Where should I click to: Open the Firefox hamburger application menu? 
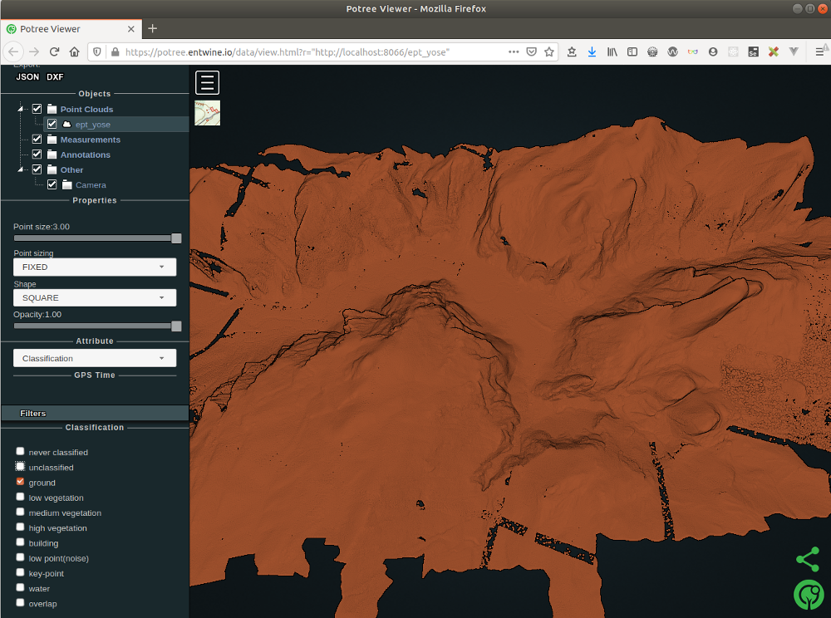(820, 51)
